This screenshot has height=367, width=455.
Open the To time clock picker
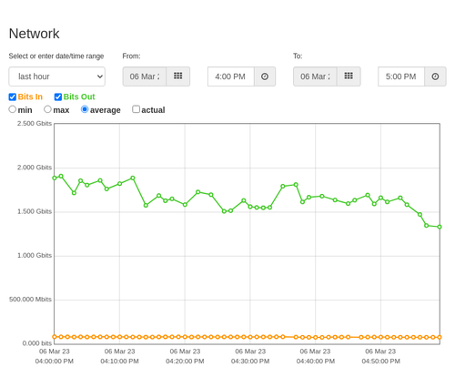coord(435,76)
